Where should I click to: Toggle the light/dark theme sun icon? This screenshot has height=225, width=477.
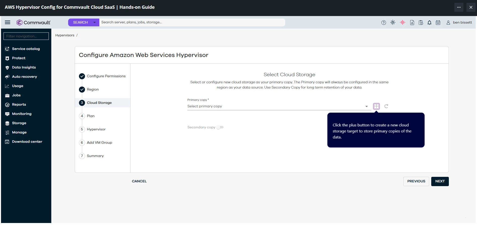[x=393, y=22]
